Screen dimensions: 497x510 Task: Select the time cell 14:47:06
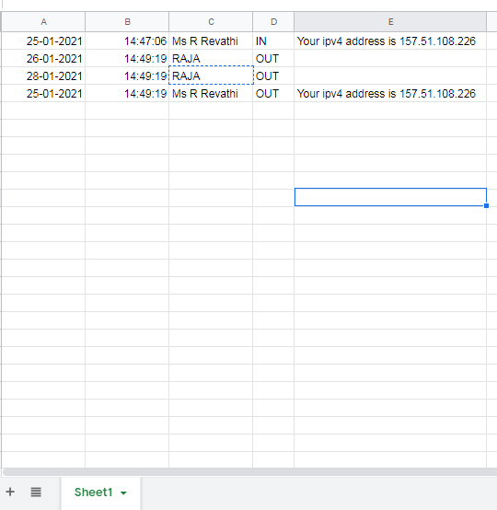tap(127, 41)
